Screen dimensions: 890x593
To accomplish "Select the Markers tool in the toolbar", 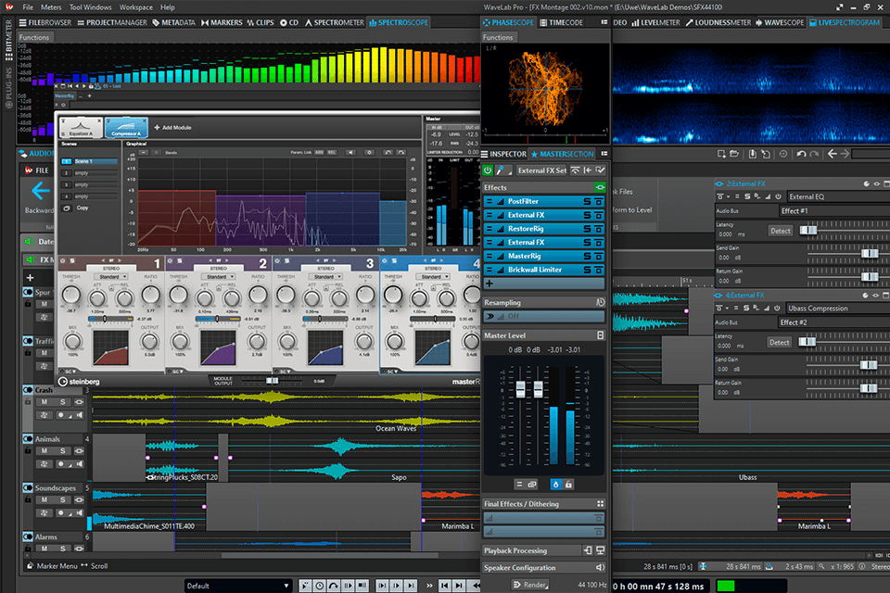I will pyautogui.click(x=222, y=22).
